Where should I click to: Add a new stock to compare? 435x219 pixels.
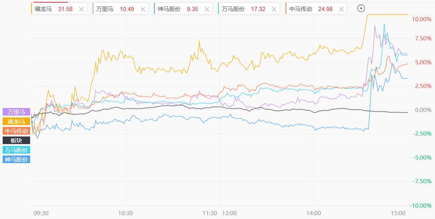click(361, 8)
